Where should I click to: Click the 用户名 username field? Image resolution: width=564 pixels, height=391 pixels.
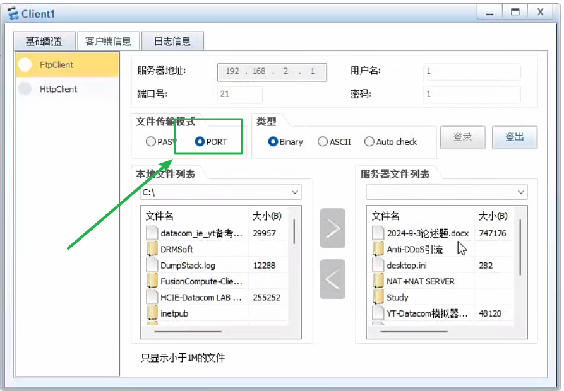click(472, 71)
